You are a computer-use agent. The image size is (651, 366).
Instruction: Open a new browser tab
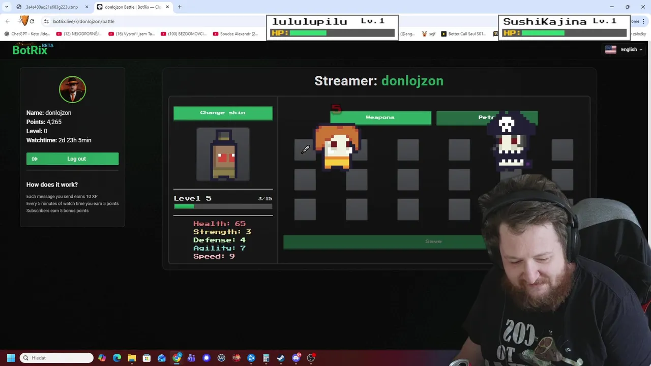180,7
